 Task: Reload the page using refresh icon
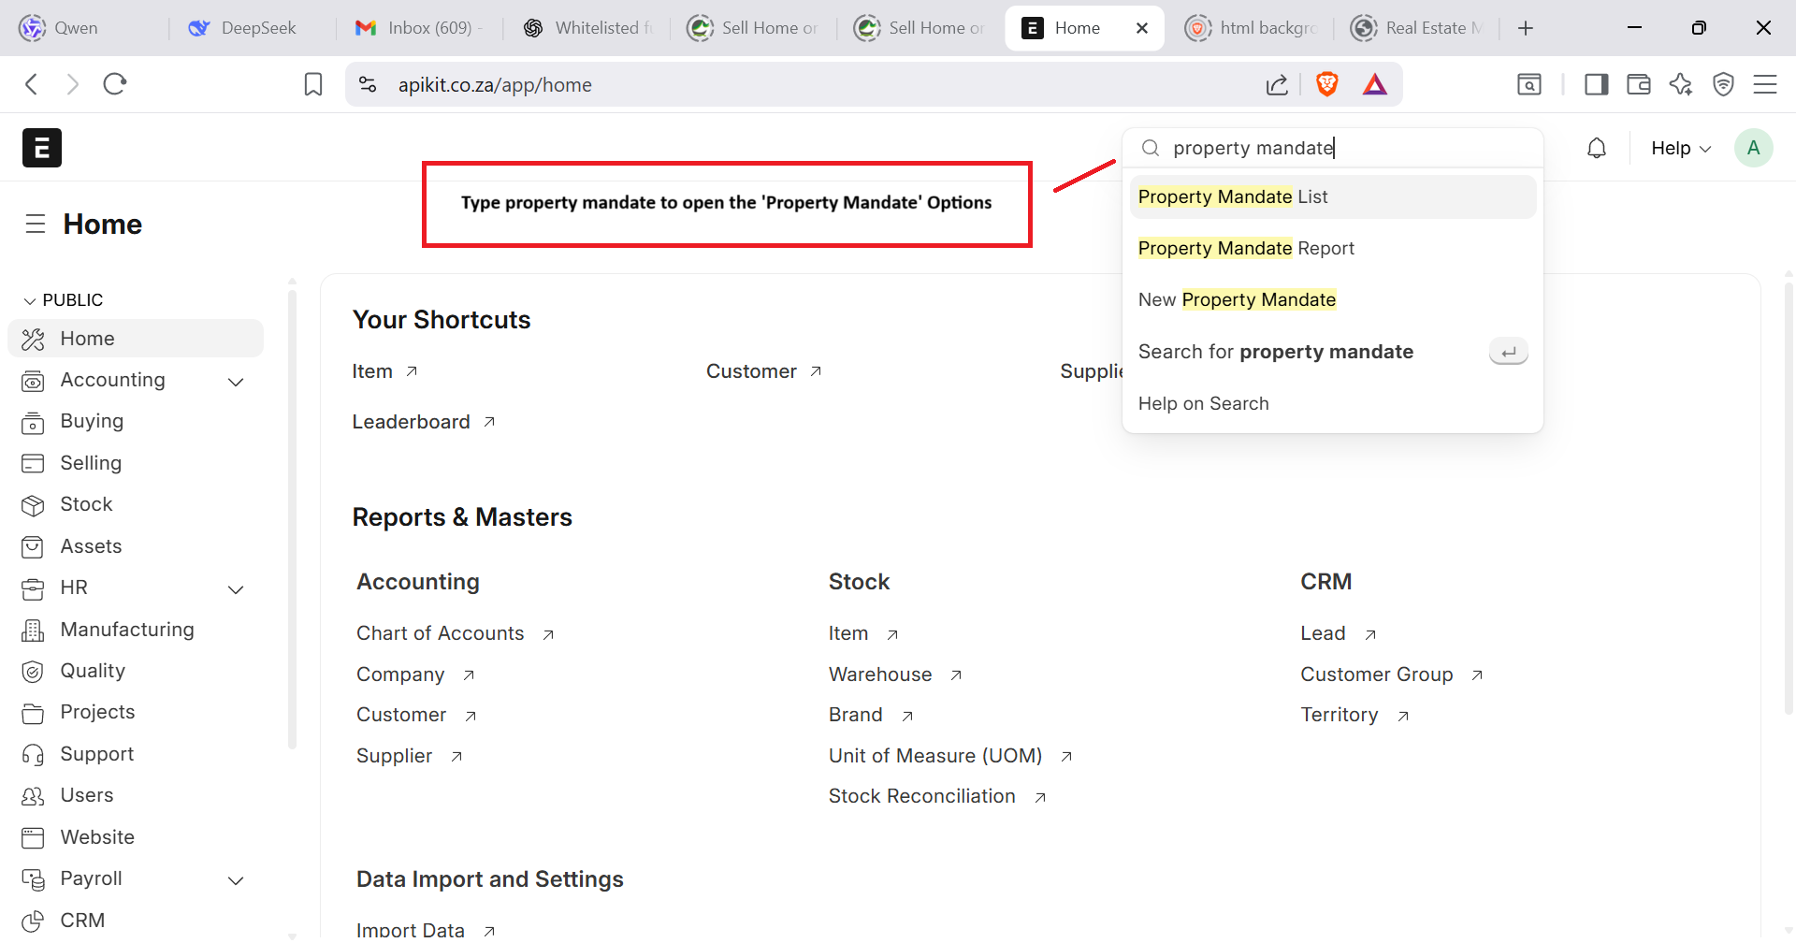point(115,84)
